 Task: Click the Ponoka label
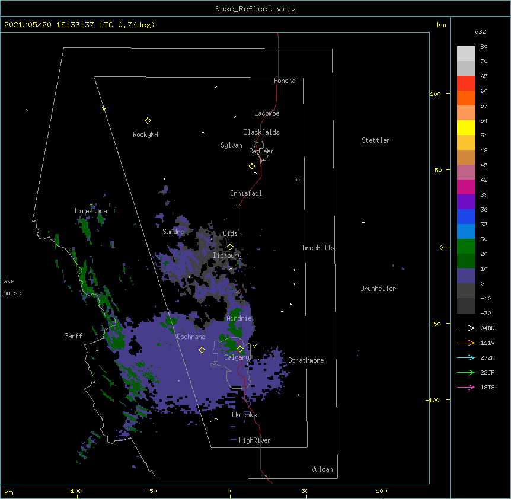pyautogui.click(x=285, y=81)
